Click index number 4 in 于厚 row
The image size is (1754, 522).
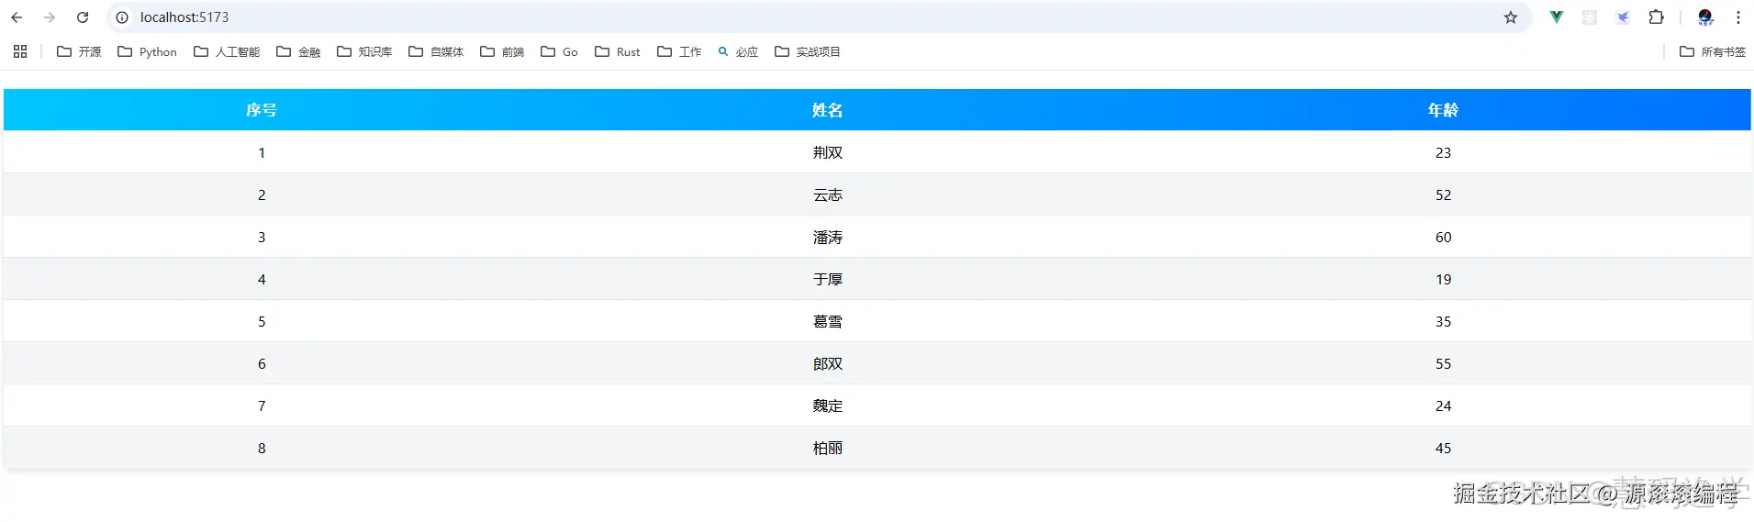point(262,279)
